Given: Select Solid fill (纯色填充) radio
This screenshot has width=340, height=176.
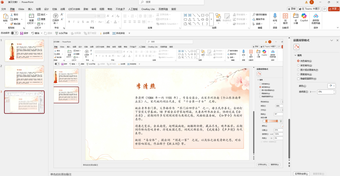Looking at the screenshot, I should click(298, 61).
